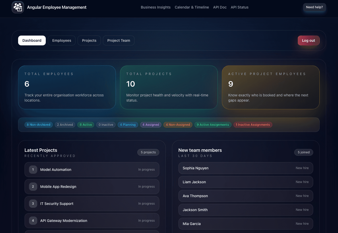Open Business Insights from the navigation bar

click(155, 7)
